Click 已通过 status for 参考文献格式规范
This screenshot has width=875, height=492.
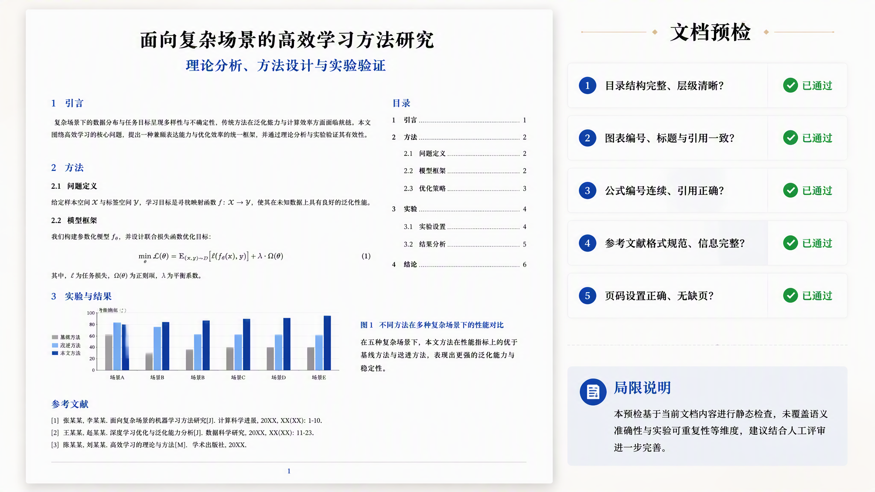click(x=817, y=243)
